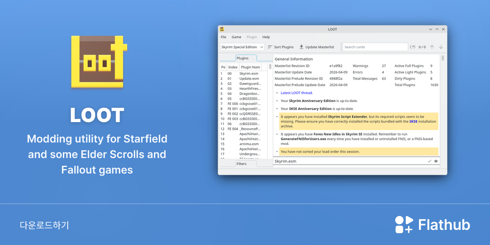The image size is (490, 245).
Task: Close the LOOT window
Action: [x=443, y=29]
